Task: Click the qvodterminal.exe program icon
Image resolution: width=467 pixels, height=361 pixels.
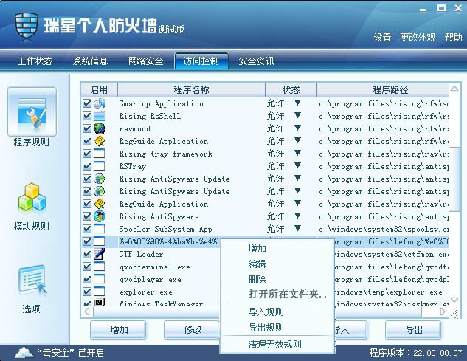Action: pos(99,267)
